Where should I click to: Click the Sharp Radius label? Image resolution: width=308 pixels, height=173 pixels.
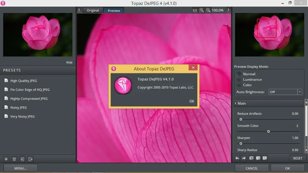[x=247, y=150]
